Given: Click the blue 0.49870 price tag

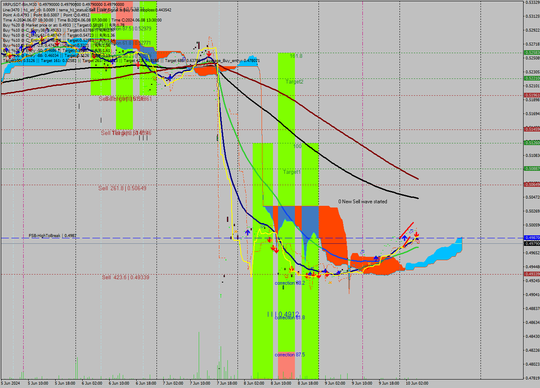Looking at the screenshot, I should click(x=532, y=238).
